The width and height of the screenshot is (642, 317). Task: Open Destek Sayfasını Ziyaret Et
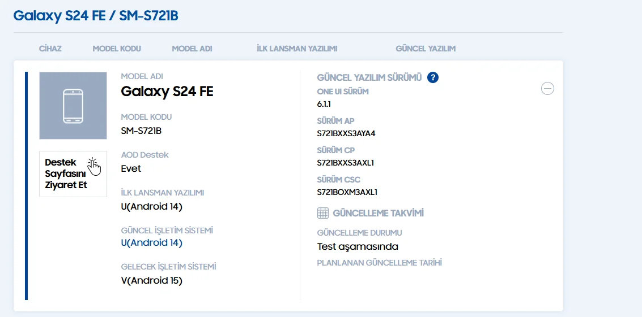click(x=66, y=174)
